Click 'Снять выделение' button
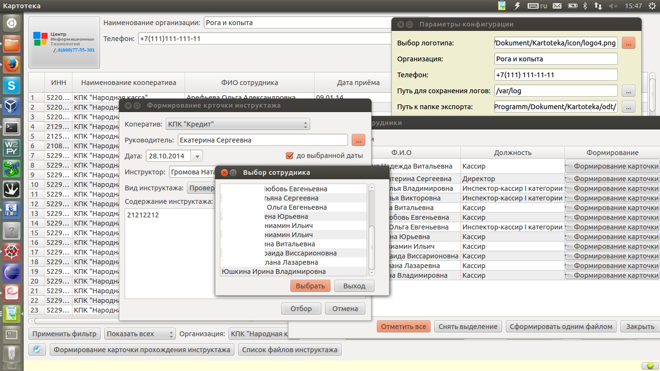This screenshot has height=371, width=660. click(x=468, y=327)
